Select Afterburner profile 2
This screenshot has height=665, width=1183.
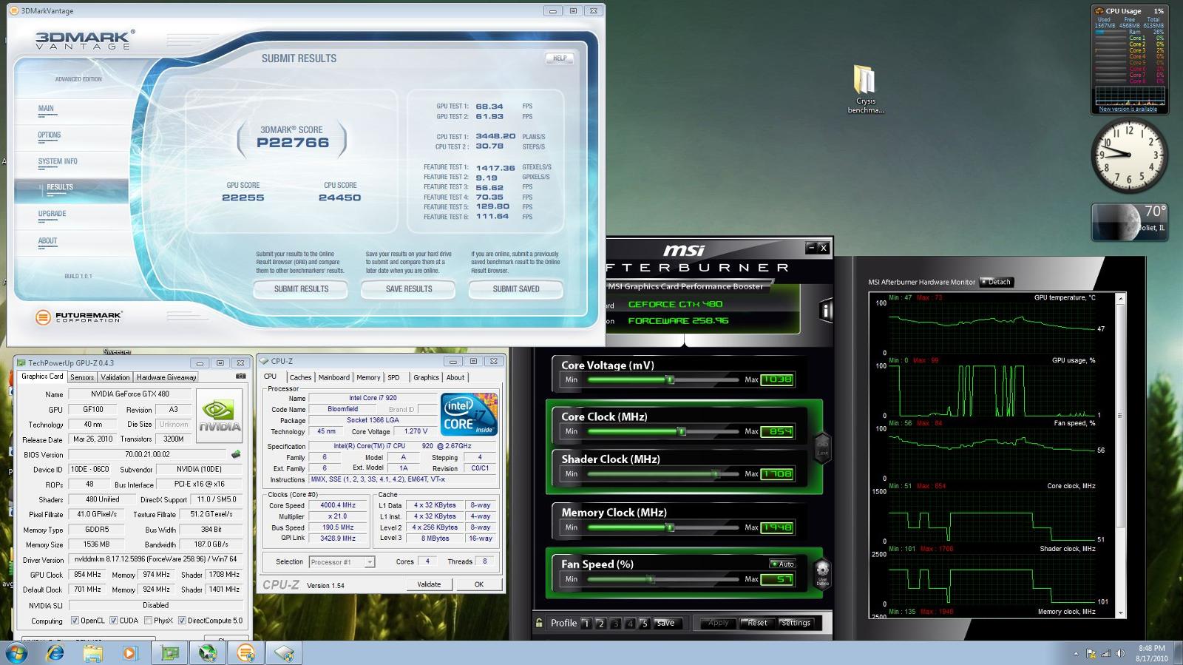tap(600, 624)
